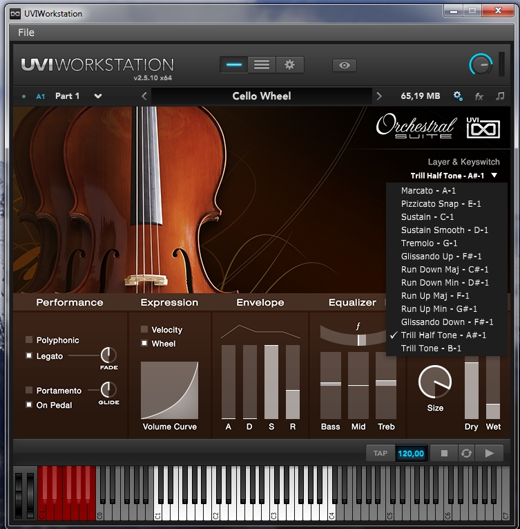Switch to single-part view icon
The height and width of the screenshot is (529, 520).
point(234,65)
